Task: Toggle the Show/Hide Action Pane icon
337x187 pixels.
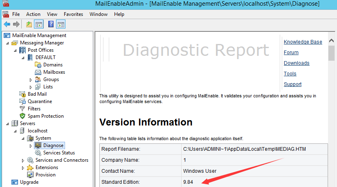Action: pyautogui.click(x=61, y=24)
